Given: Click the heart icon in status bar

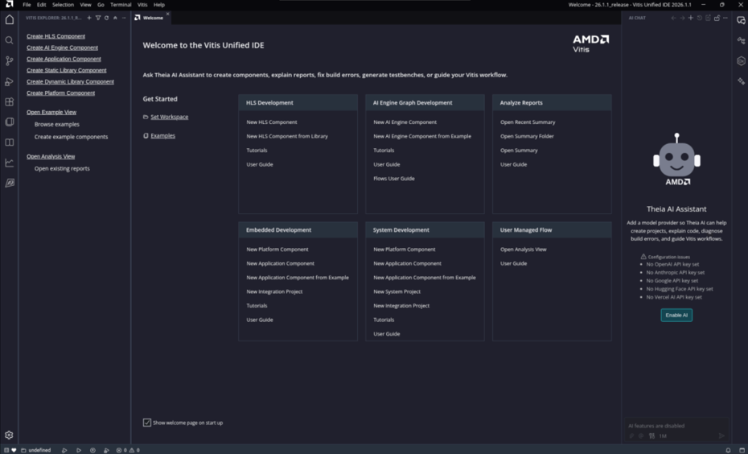Looking at the screenshot, I should (x=14, y=450).
